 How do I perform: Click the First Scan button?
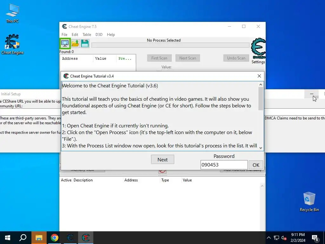[x=159, y=58]
